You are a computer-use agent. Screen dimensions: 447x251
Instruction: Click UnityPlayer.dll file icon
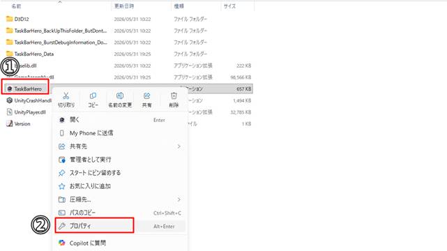9,112
